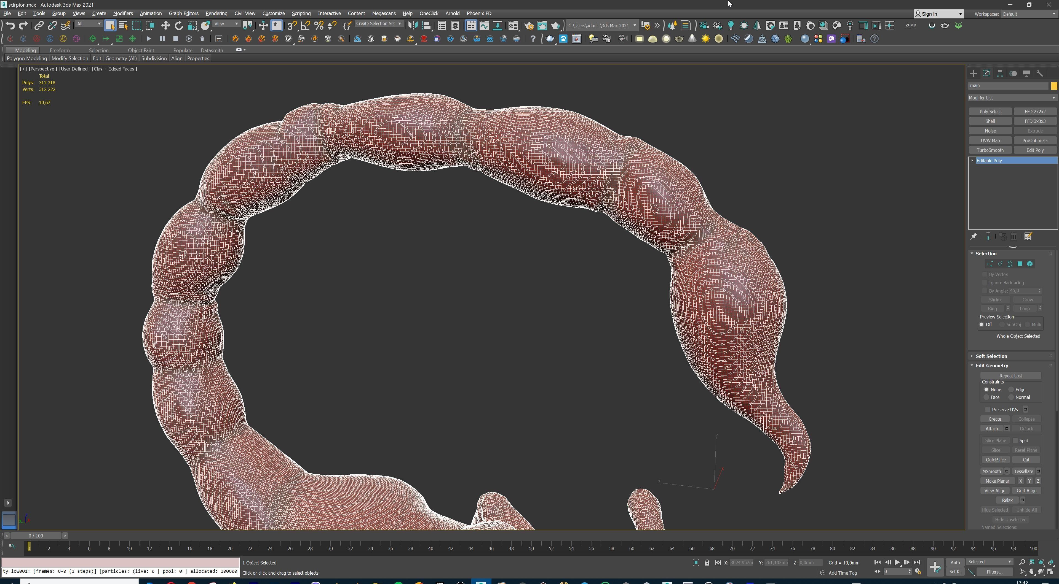Choose the Face constraint radio button
This screenshot has height=584, width=1059.
(986, 397)
